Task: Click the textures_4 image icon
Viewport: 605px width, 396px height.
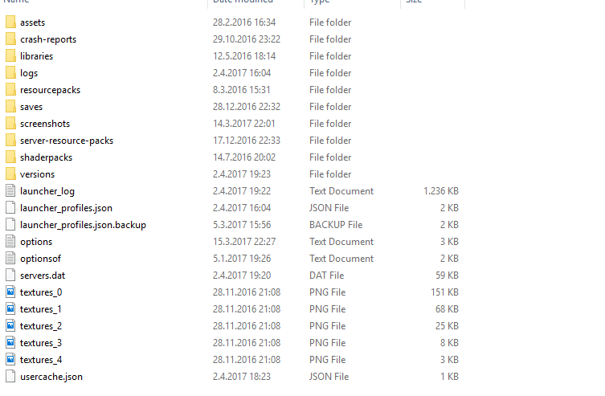Action: click(10, 360)
